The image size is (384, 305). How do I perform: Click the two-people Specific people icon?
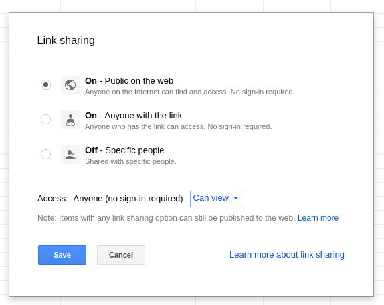pyautogui.click(x=70, y=155)
